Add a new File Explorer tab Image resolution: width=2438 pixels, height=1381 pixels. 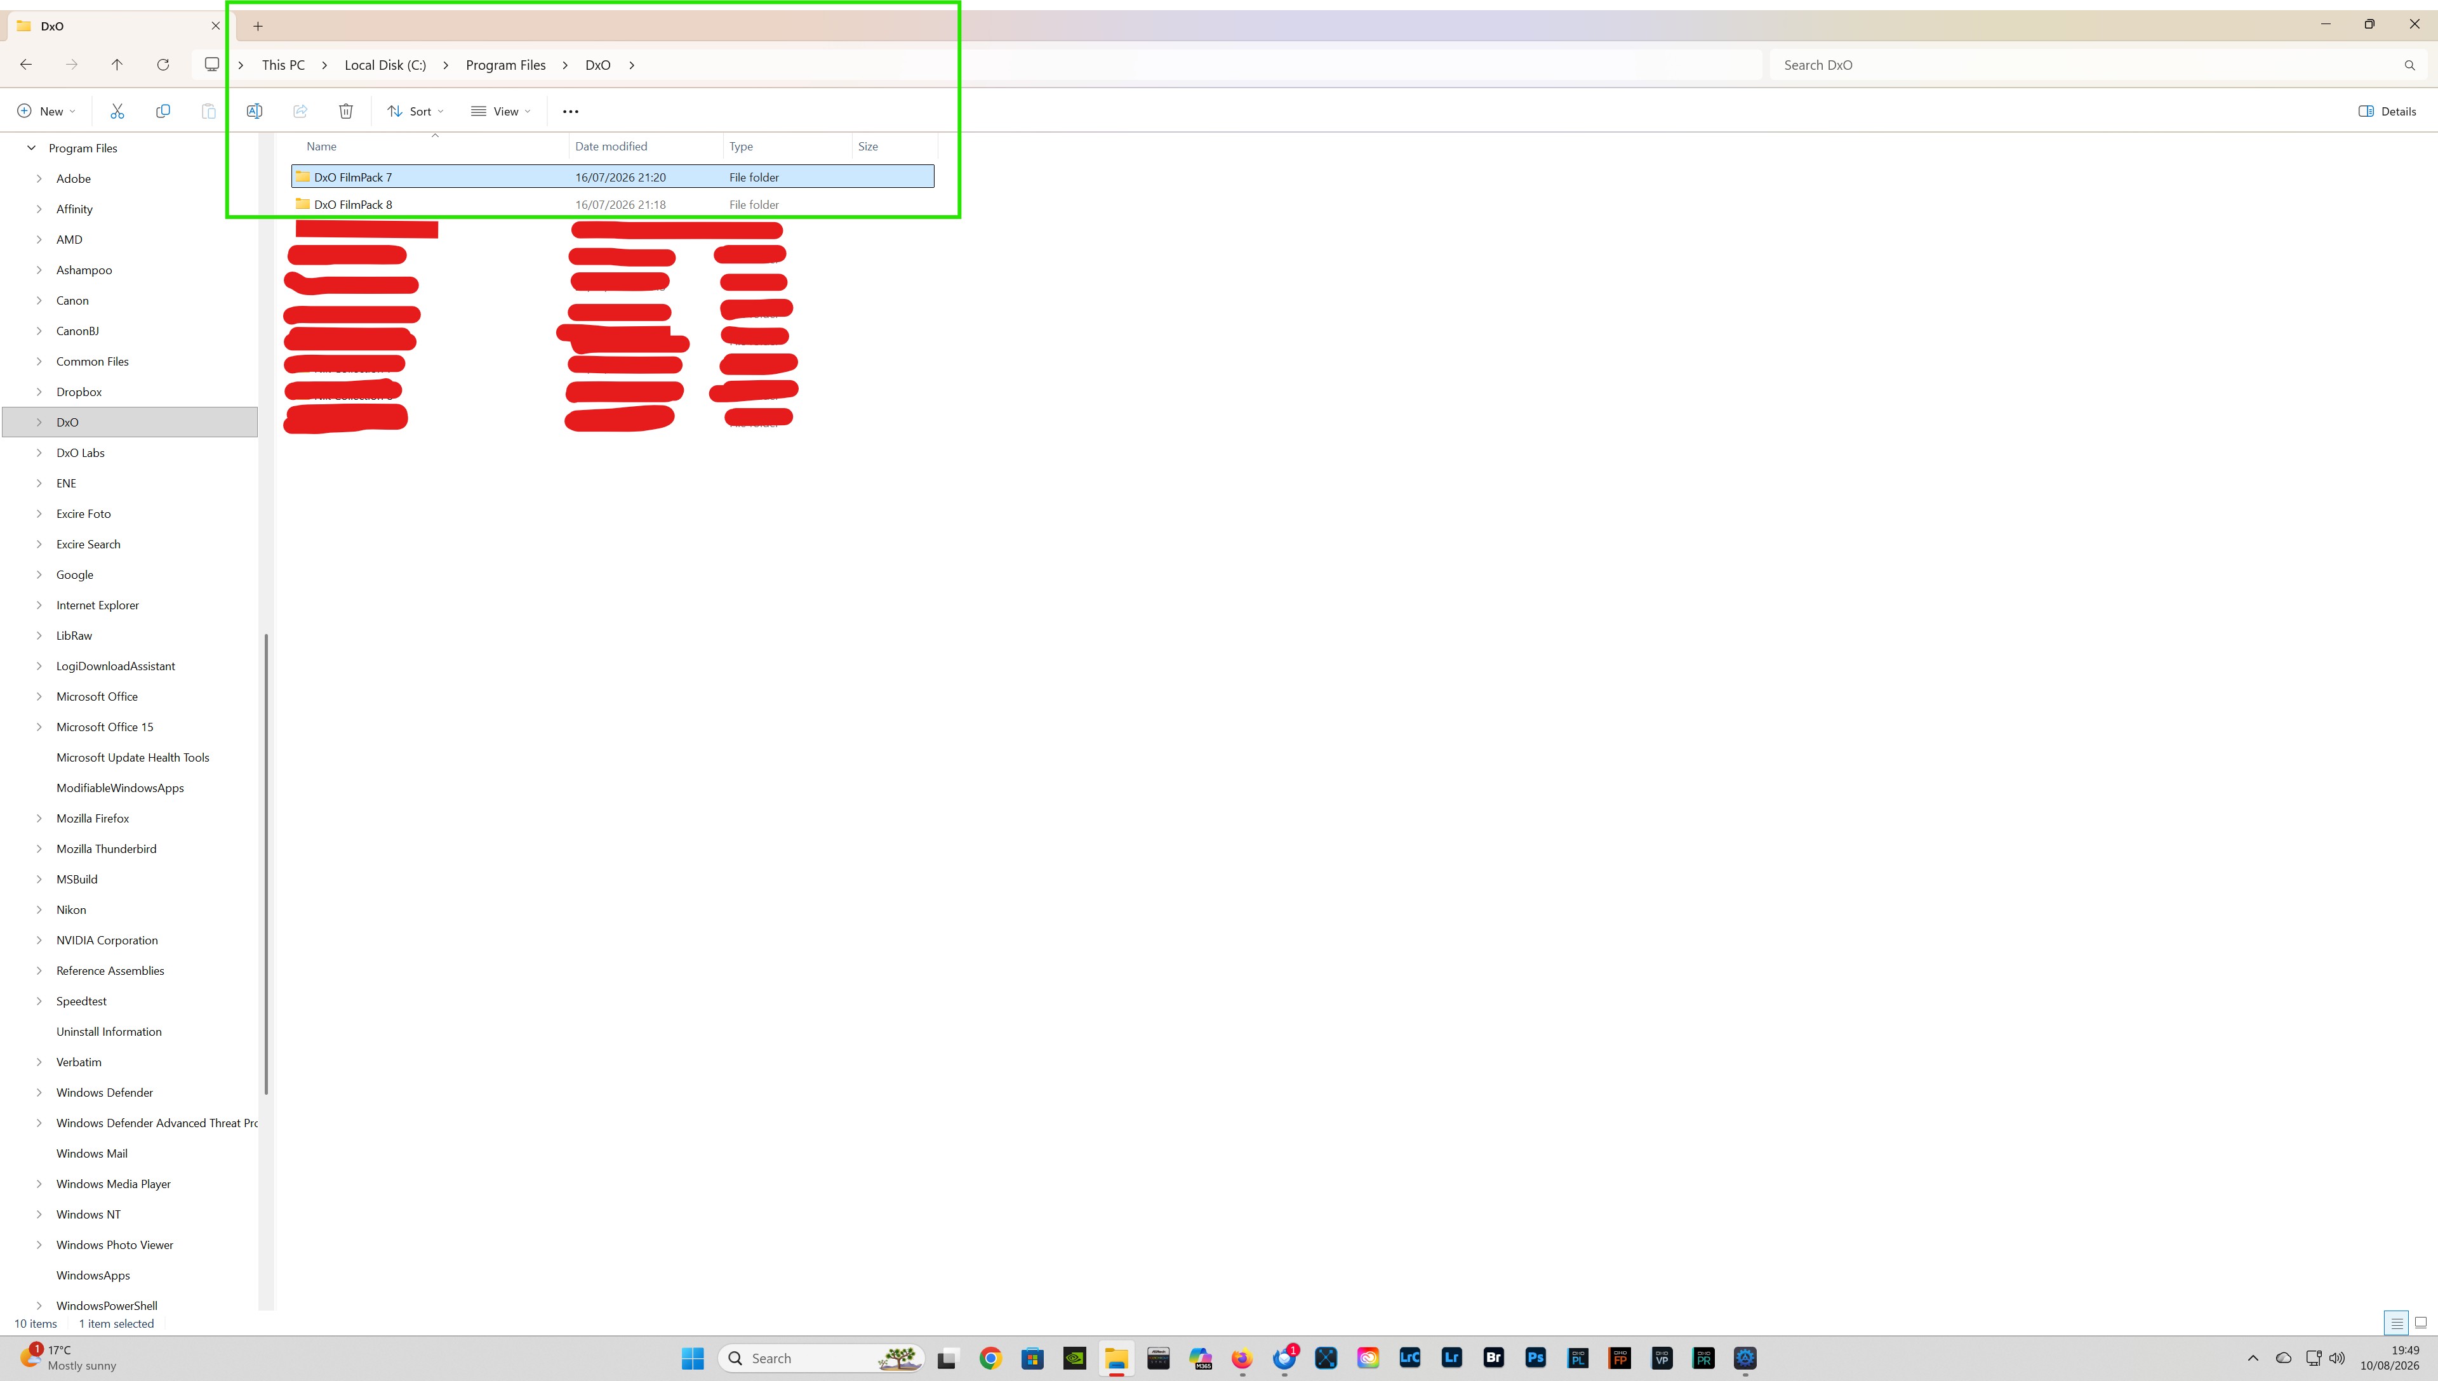pos(258,25)
